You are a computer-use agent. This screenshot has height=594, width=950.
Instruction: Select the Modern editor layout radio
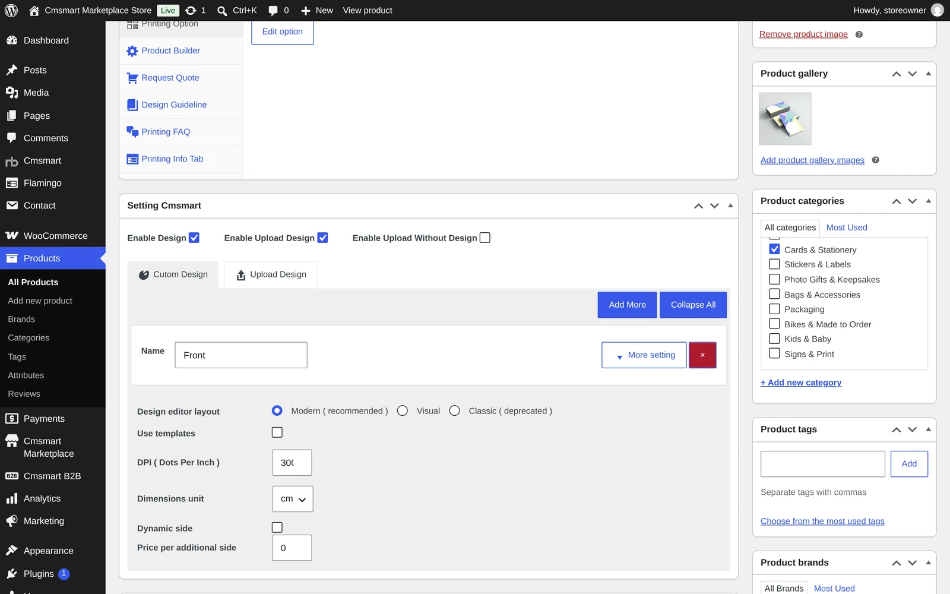pos(277,410)
